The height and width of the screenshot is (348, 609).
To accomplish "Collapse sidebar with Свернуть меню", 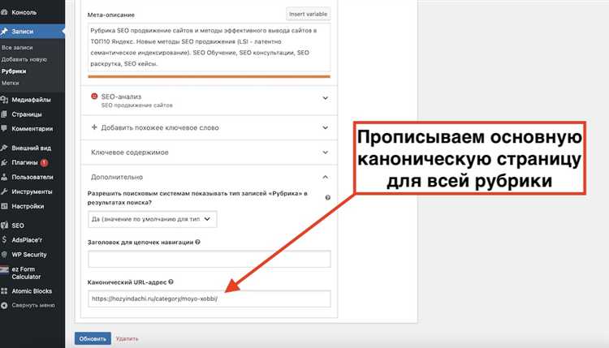I will pyautogui.click(x=33, y=305).
